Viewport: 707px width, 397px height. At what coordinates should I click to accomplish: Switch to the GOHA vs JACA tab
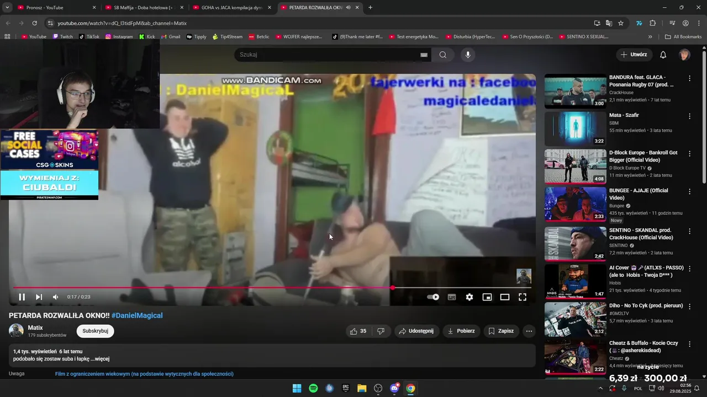[x=231, y=8]
